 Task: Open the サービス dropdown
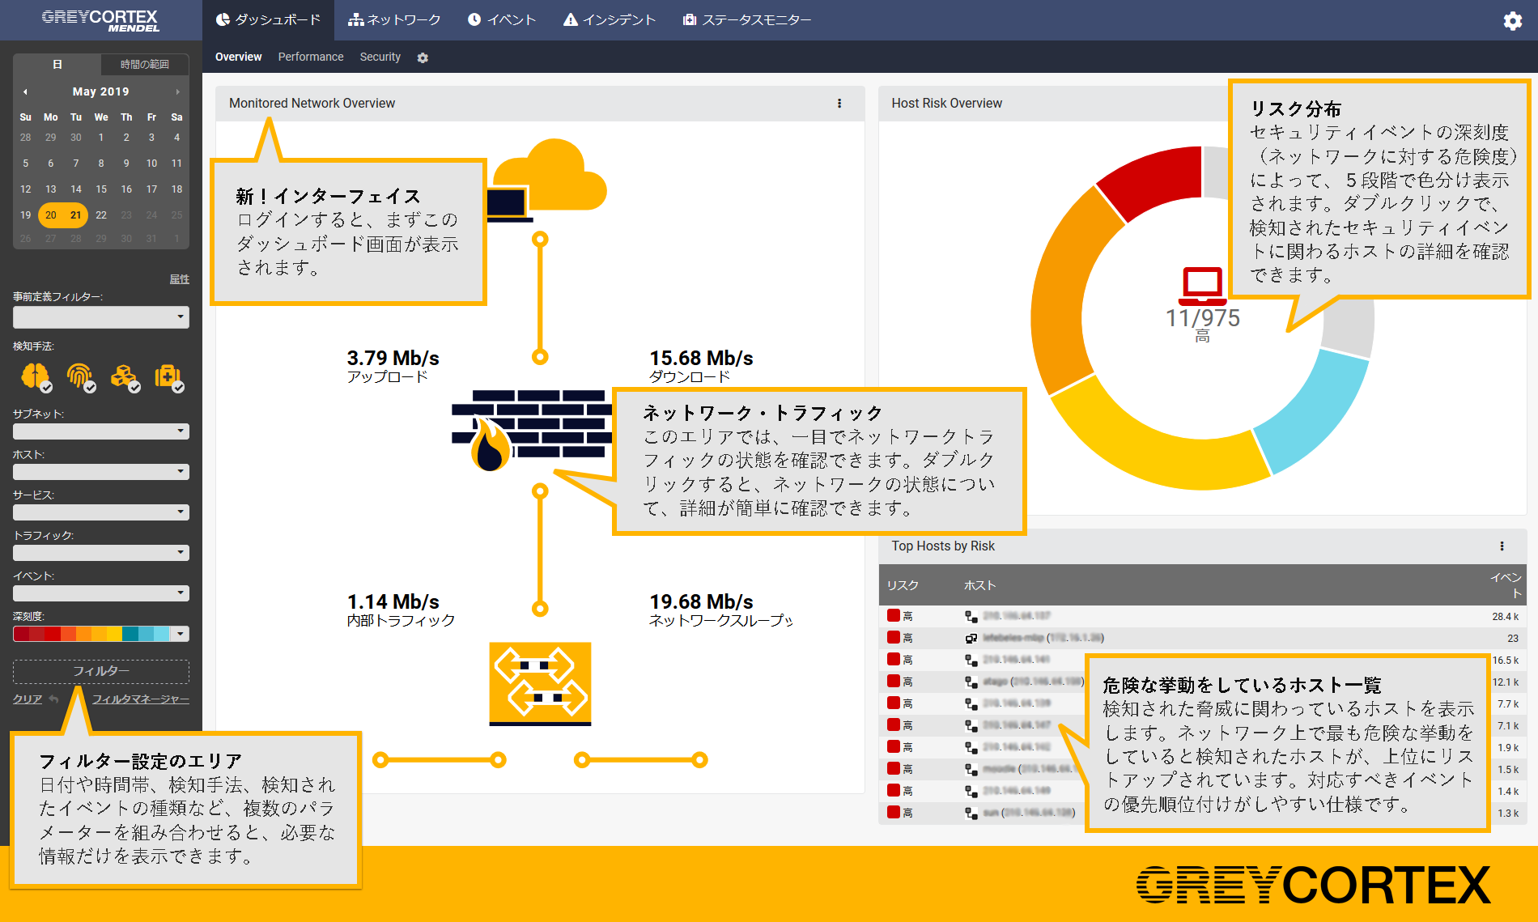point(101,512)
